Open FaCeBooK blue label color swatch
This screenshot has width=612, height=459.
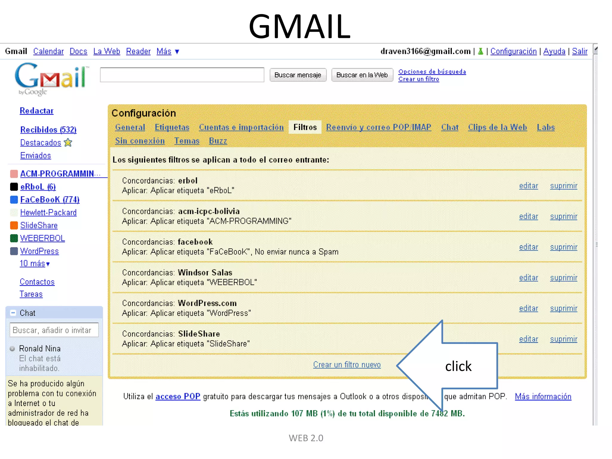(x=14, y=200)
